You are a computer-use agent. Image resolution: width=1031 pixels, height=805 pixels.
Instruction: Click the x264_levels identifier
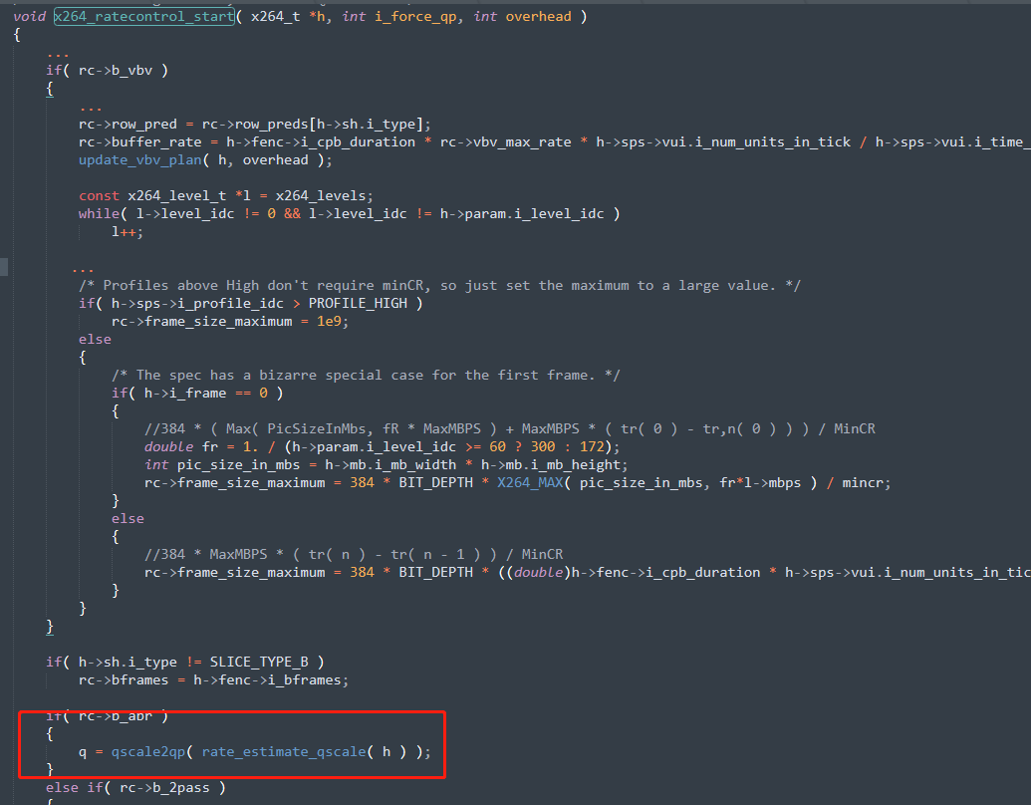pyautogui.click(x=322, y=196)
